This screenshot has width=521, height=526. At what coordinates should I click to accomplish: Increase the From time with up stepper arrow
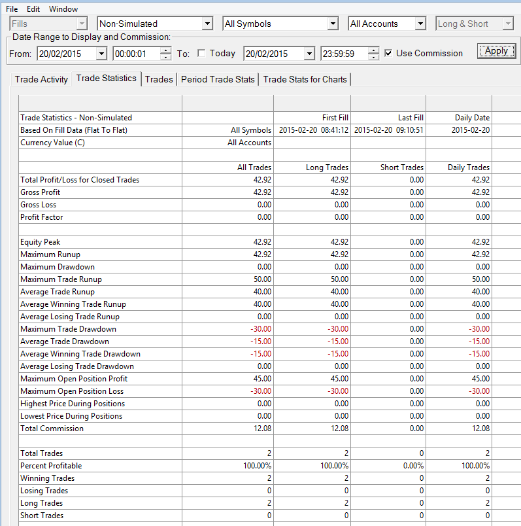pyautogui.click(x=165, y=50)
